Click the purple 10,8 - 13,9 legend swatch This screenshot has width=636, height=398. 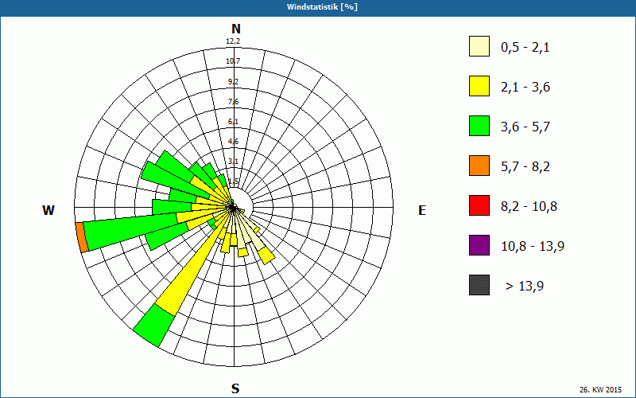point(479,245)
